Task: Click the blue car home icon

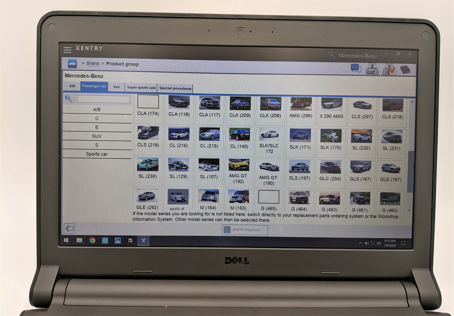Action: click(x=72, y=63)
